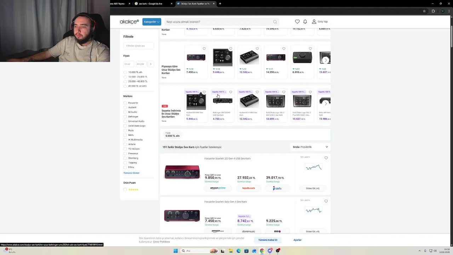
Task: Accept cookies with 'Tümünü Kabul Et'
Action: [x=268, y=240]
